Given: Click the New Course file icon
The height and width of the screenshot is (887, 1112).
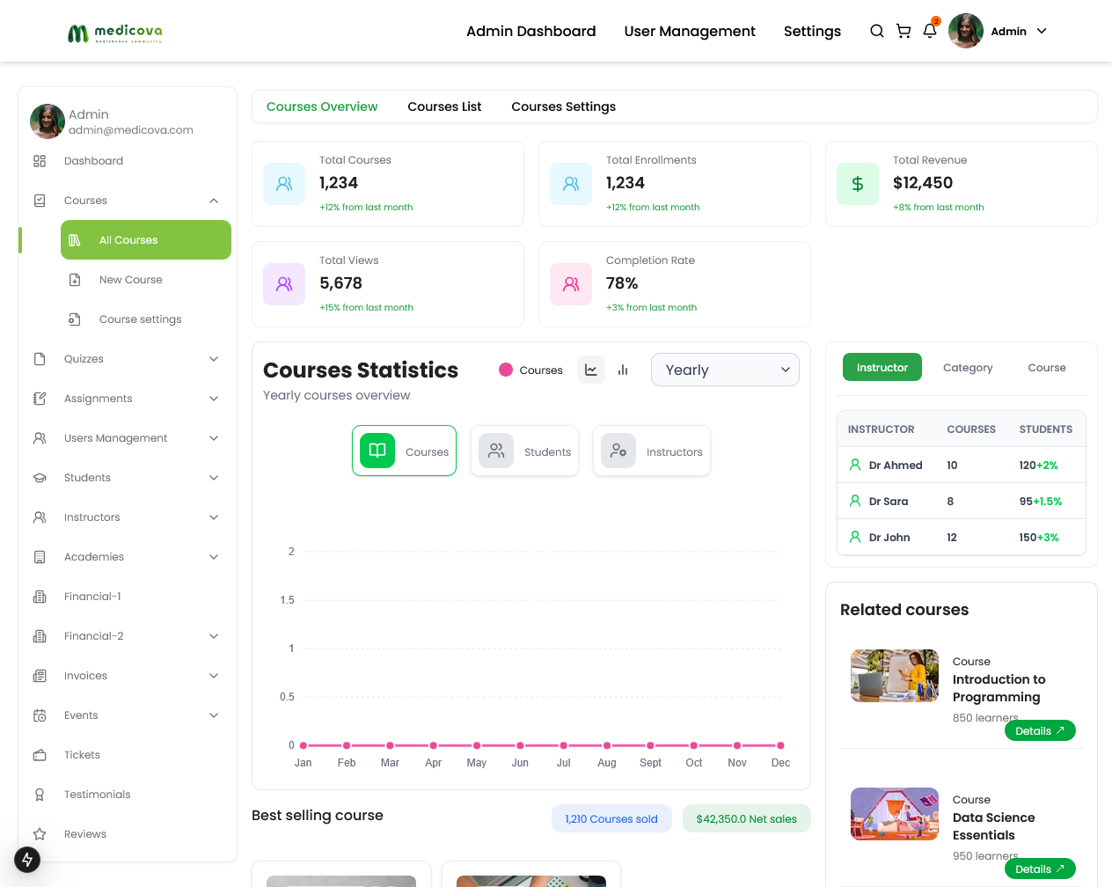Looking at the screenshot, I should click(x=75, y=280).
